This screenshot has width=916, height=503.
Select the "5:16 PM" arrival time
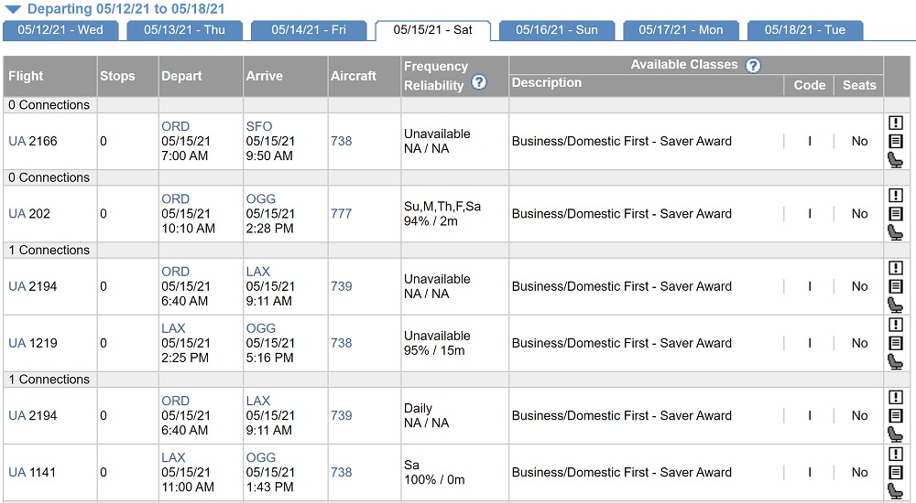click(x=269, y=358)
